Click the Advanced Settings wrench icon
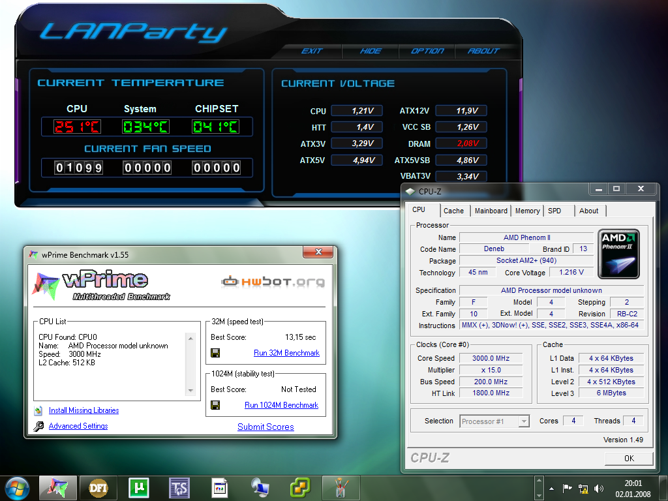 pos(38,426)
